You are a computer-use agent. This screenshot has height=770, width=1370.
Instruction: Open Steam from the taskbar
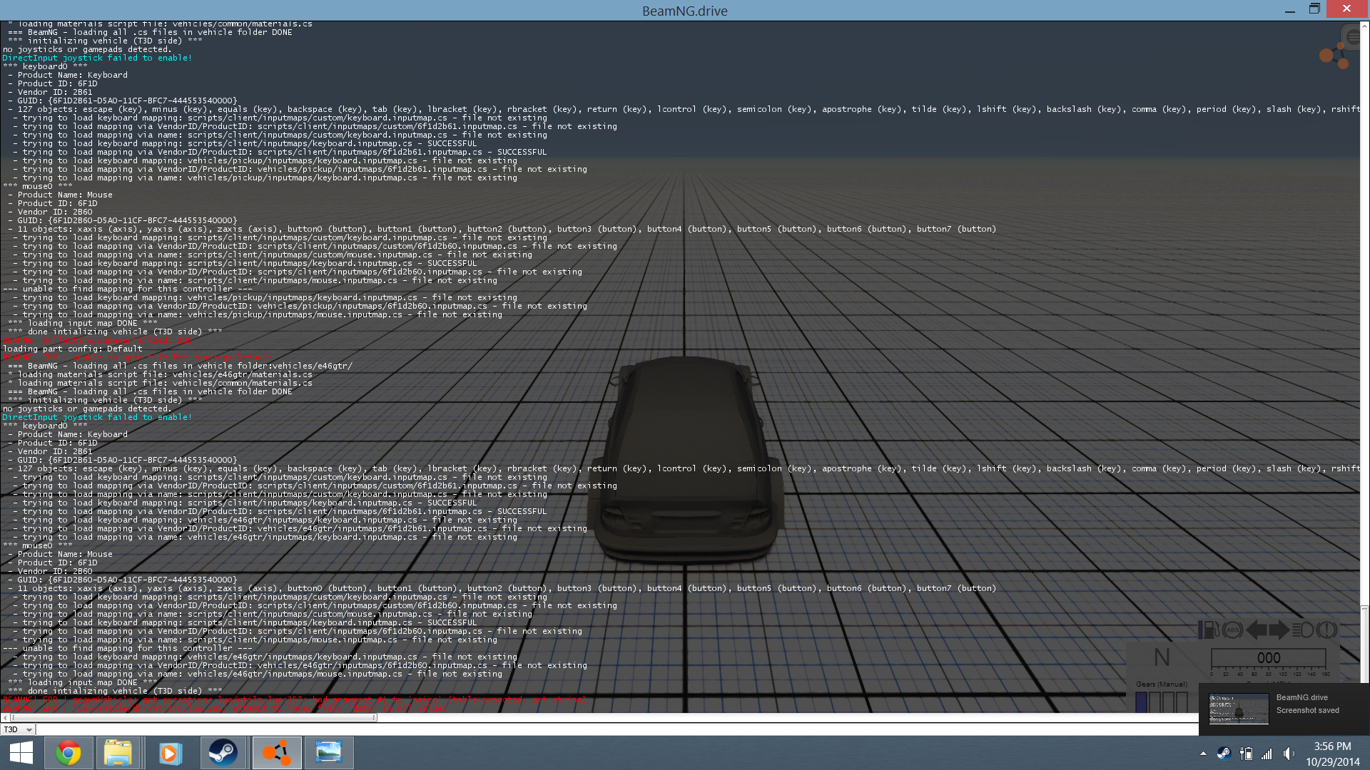tap(223, 753)
